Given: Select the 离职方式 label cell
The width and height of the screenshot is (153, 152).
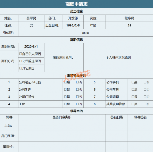Looking at the screenshot, I should point(9,61).
